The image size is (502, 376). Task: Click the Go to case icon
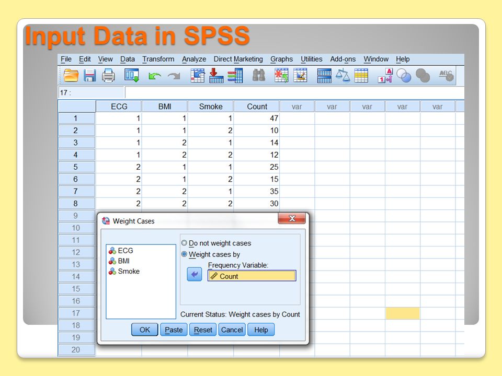click(198, 76)
